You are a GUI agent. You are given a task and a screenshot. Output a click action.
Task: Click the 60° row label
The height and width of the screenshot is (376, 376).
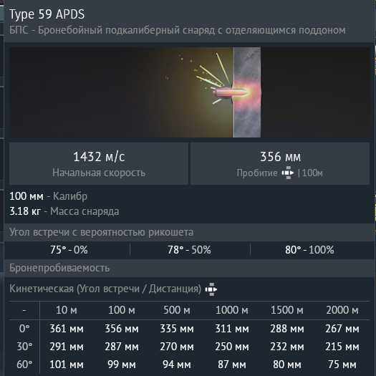tap(24, 365)
